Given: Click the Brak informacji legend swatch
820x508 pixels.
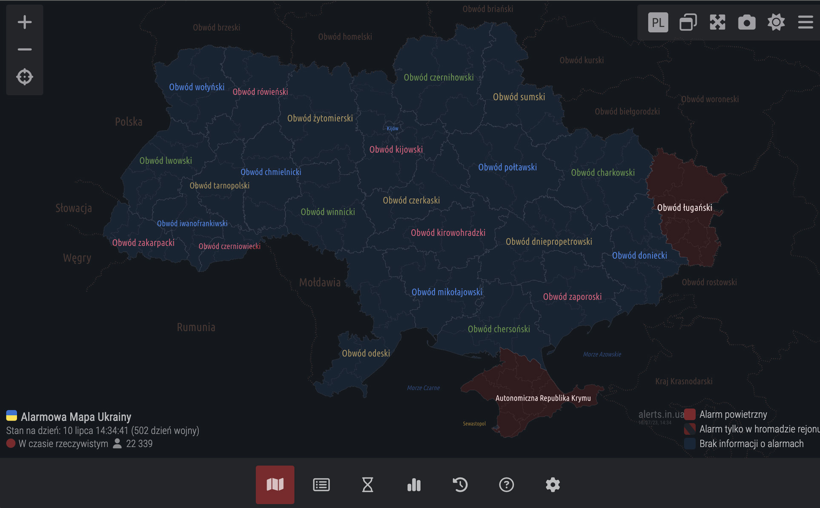Looking at the screenshot, I should [x=690, y=443].
